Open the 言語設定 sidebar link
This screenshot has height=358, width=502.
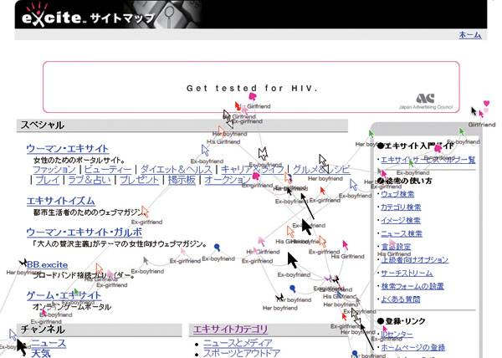[396, 247]
